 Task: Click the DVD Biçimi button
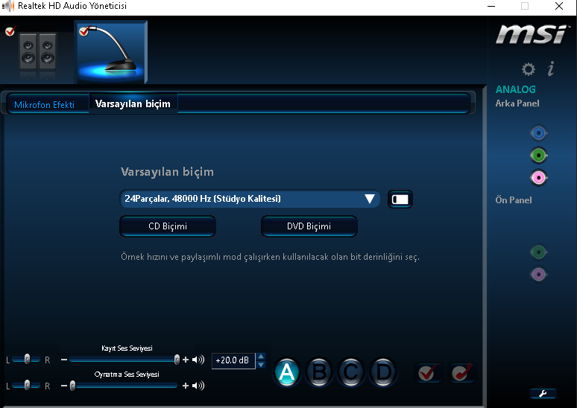[309, 226]
